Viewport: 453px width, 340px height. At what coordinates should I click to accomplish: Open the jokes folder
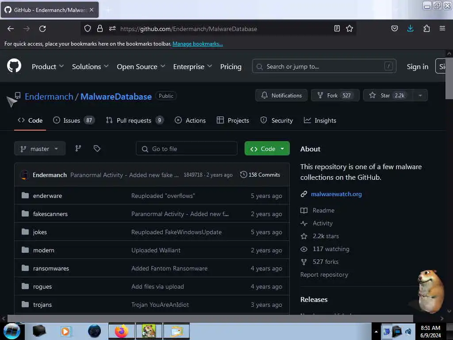[x=40, y=232]
